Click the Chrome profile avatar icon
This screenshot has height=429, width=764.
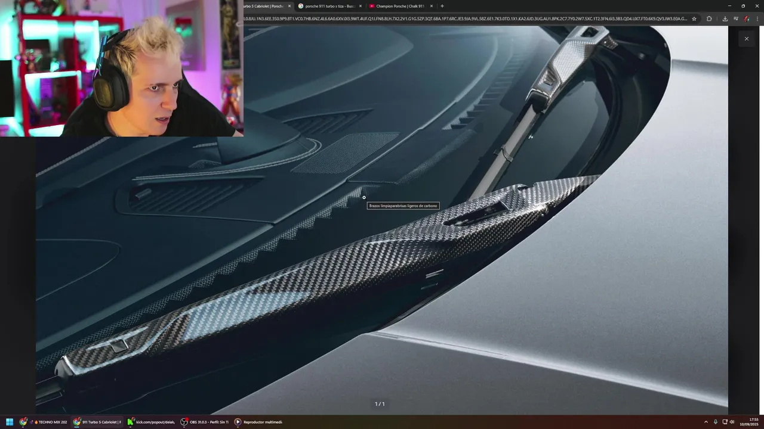(x=746, y=18)
